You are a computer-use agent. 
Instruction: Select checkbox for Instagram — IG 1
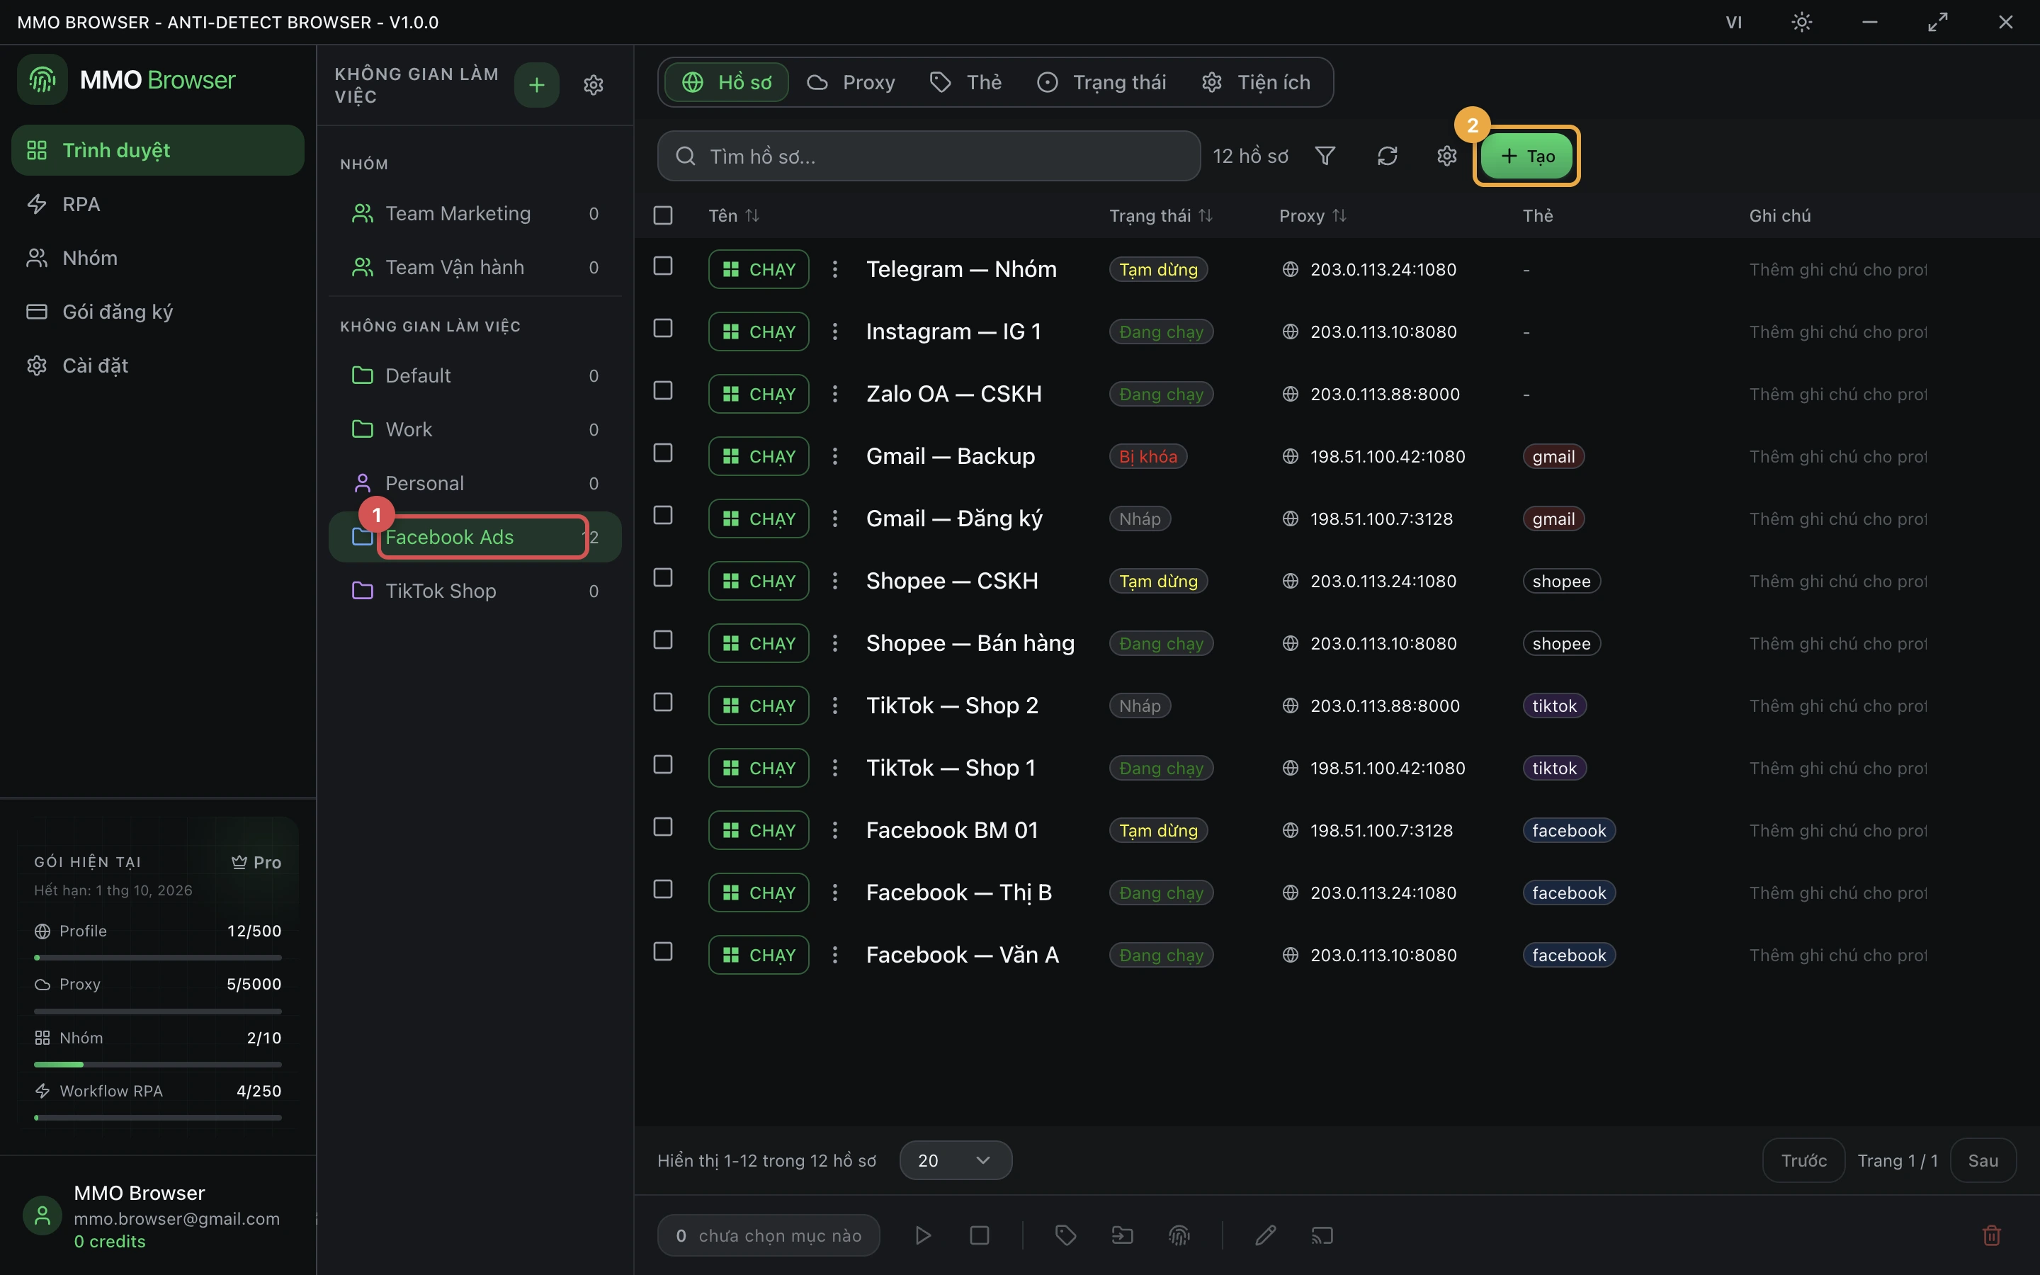tap(664, 328)
